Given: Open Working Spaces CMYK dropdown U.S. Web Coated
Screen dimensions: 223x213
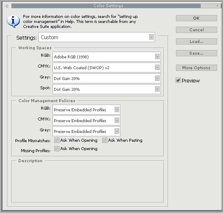Looking at the screenshot, I should coord(107,68).
